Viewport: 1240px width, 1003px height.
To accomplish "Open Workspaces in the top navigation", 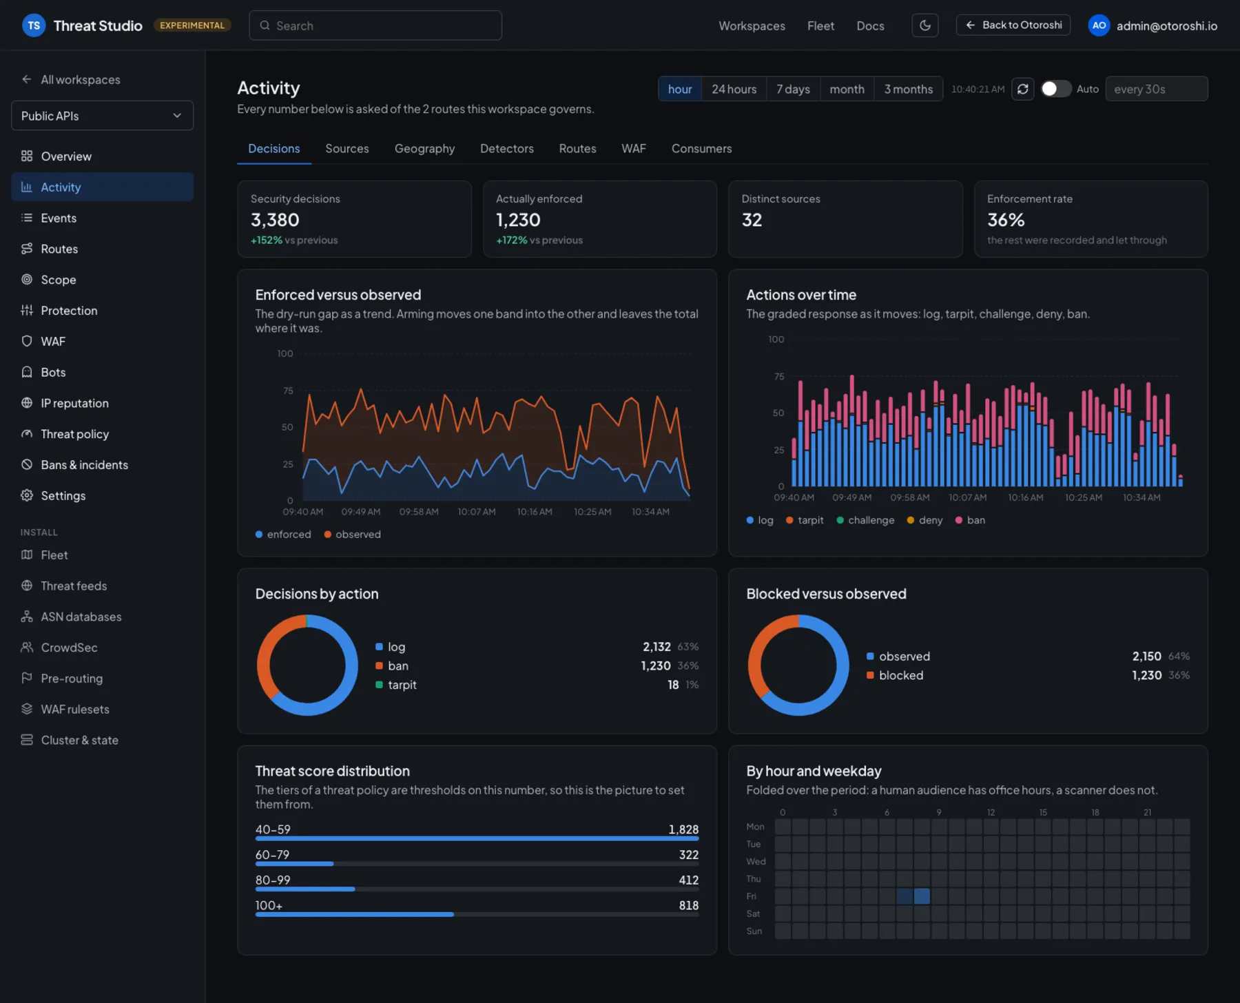I will [x=752, y=25].
